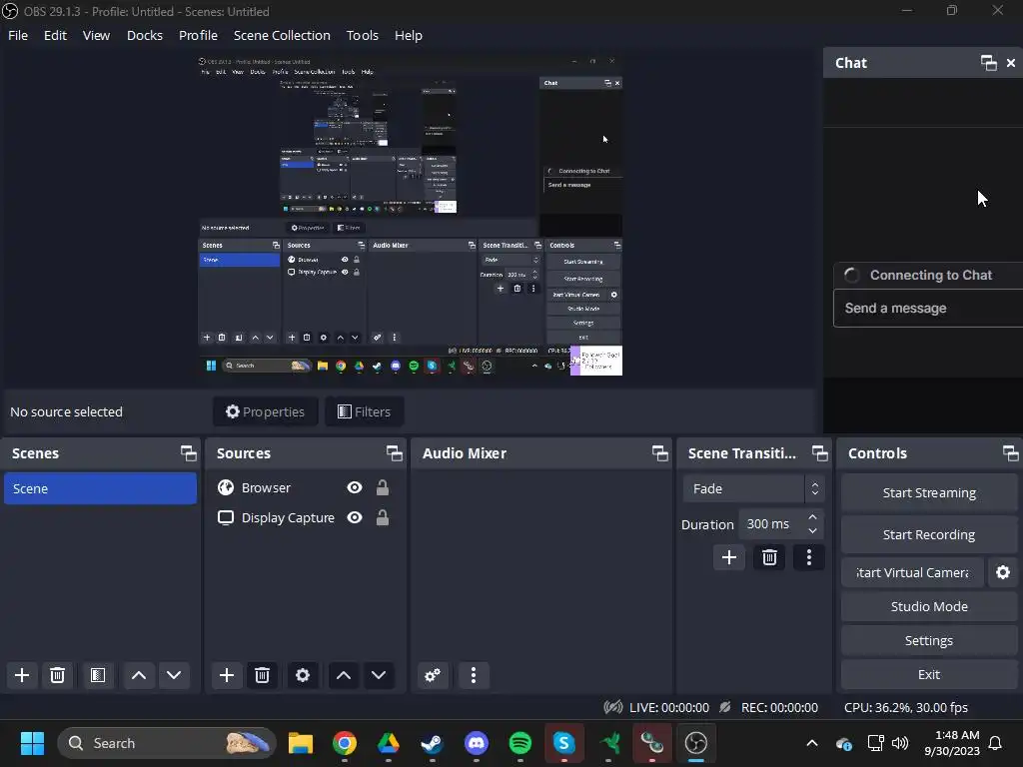Undock the Chat panel
The width and height of the screenshot is (1023, 767).
[988, 63]
